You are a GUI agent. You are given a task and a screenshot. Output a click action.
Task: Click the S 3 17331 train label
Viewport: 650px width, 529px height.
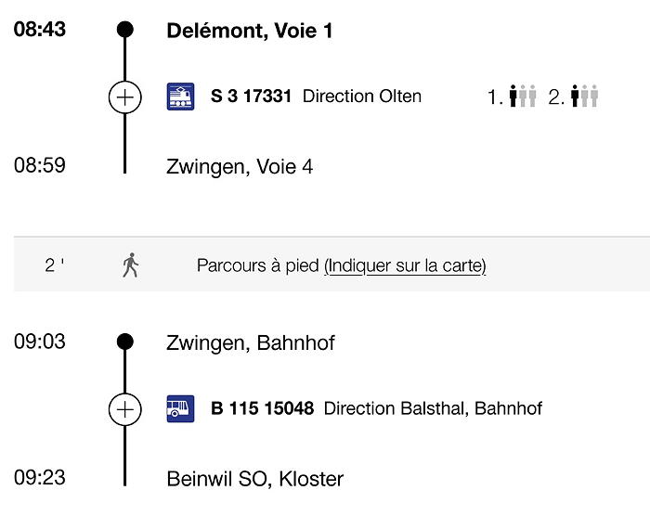click(251, 97)
